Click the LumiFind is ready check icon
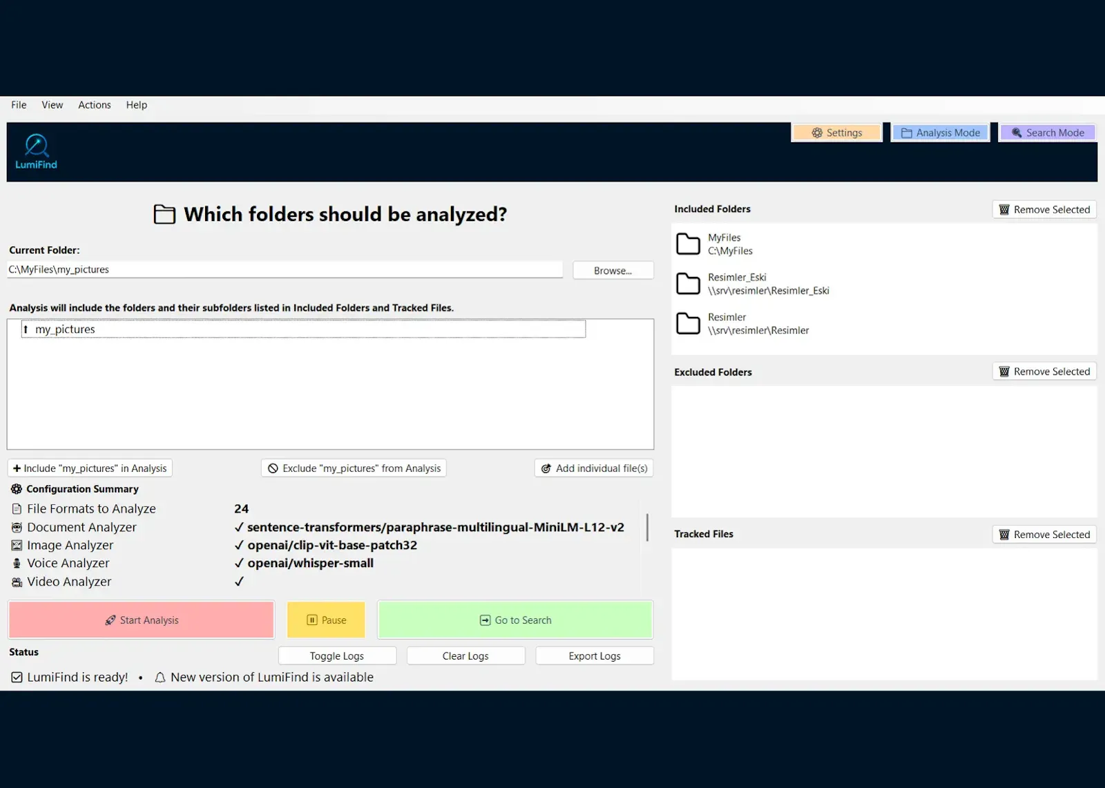 coord(17,678)
